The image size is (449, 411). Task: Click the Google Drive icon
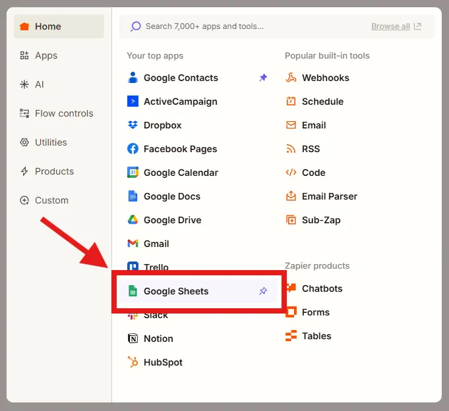(x=133, y=219)
